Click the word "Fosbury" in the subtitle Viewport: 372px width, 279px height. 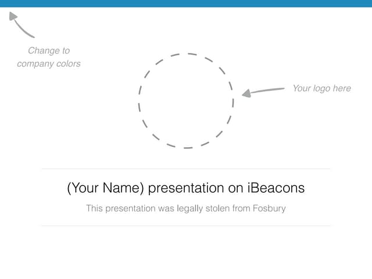click(x=269, y=208)
